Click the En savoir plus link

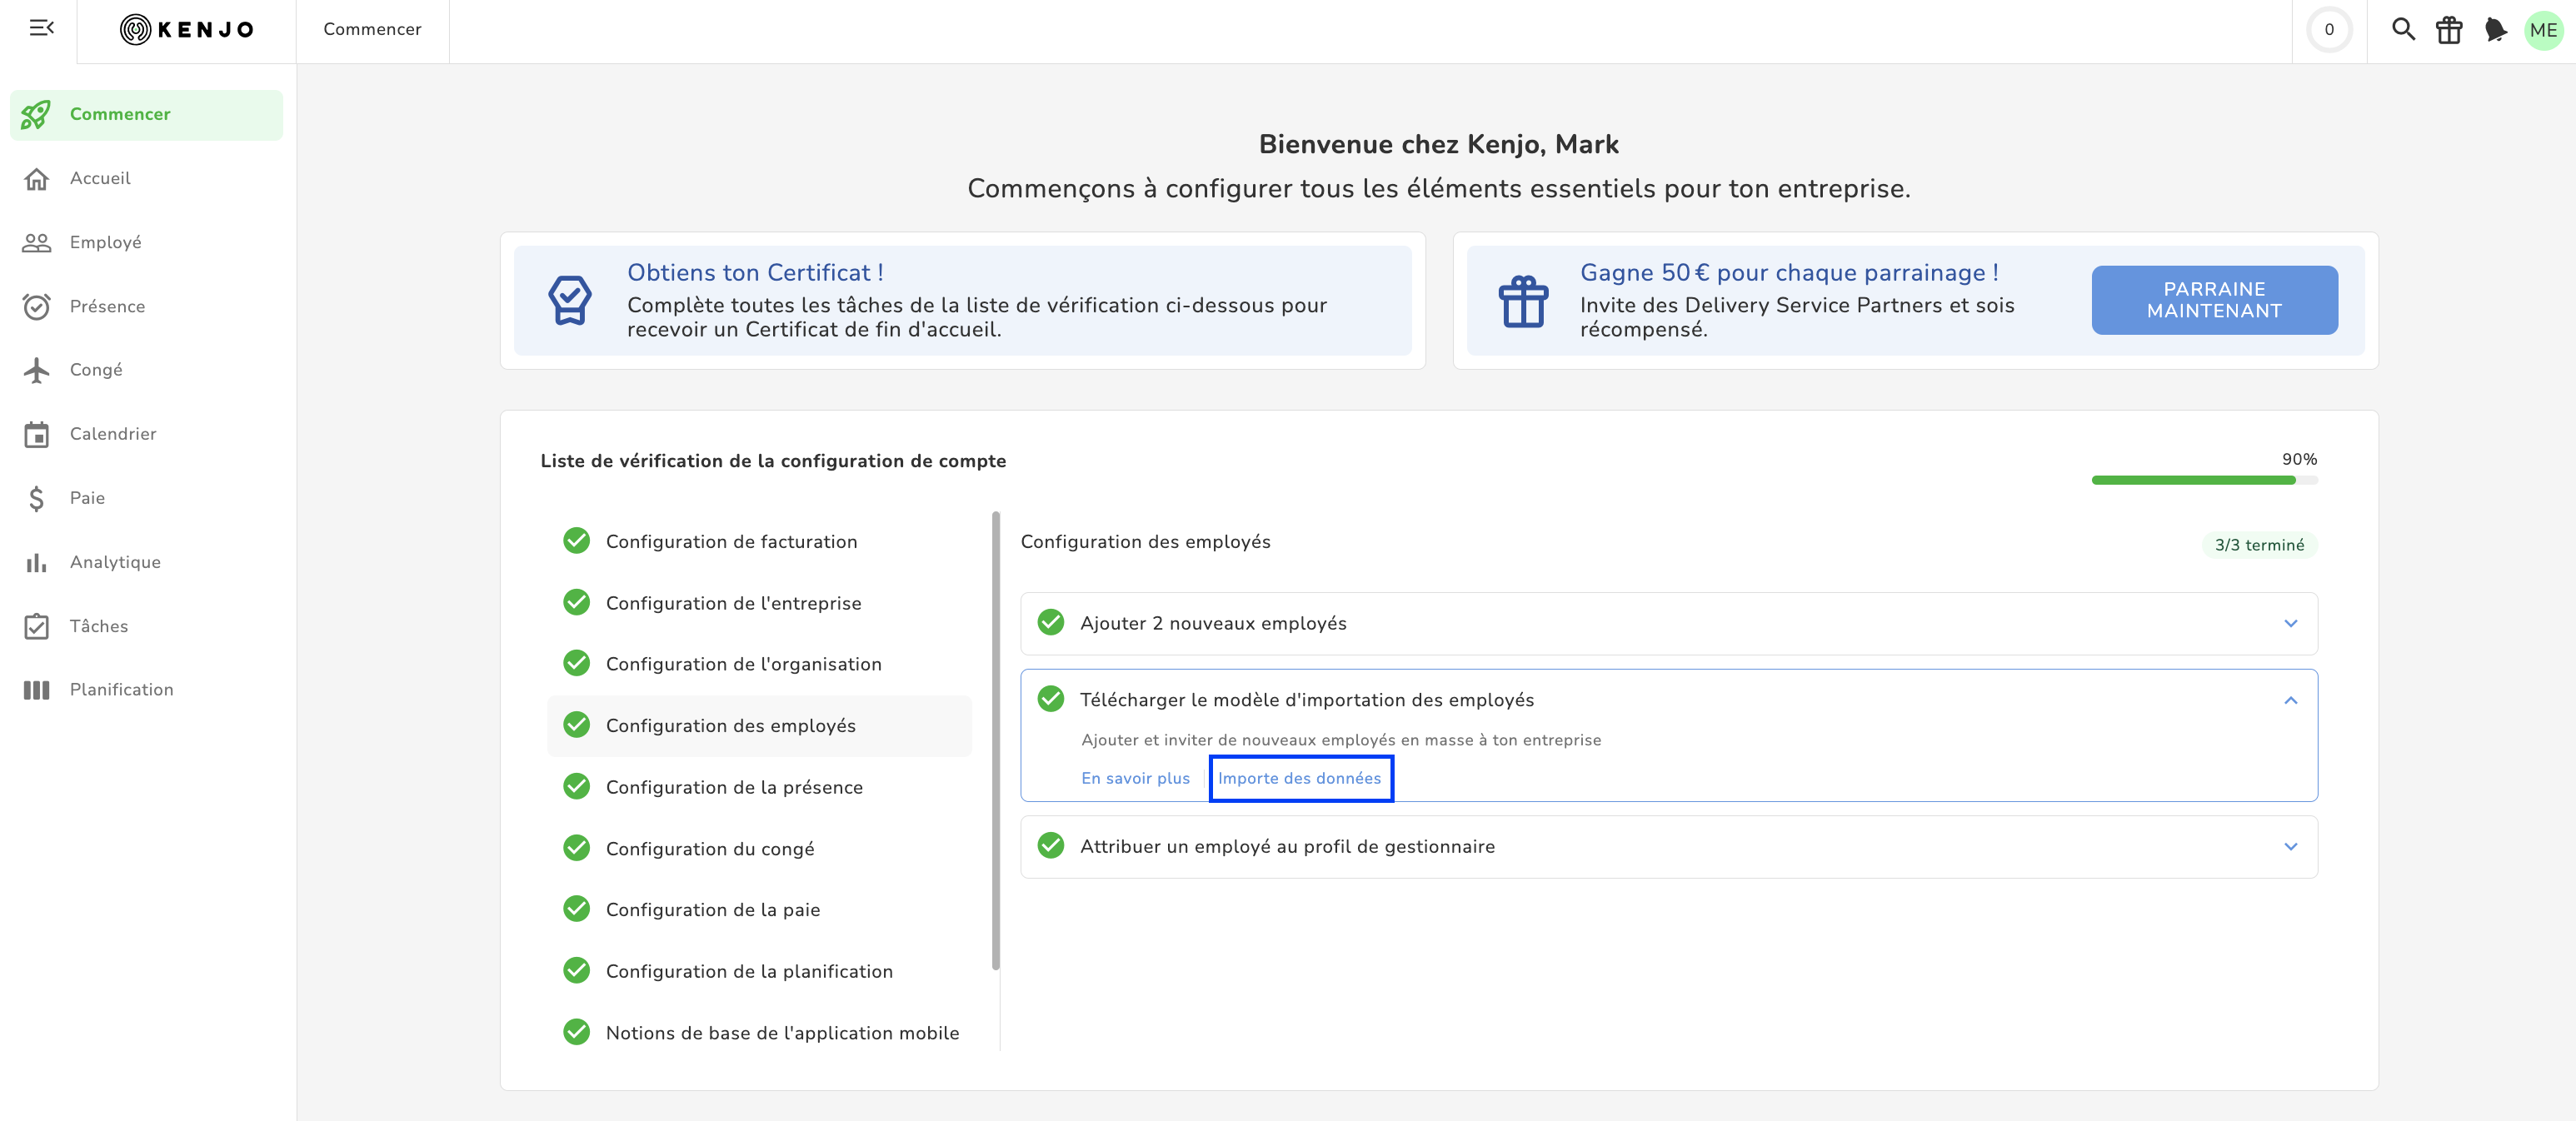pyautogui.click(x=1135, y=778)
